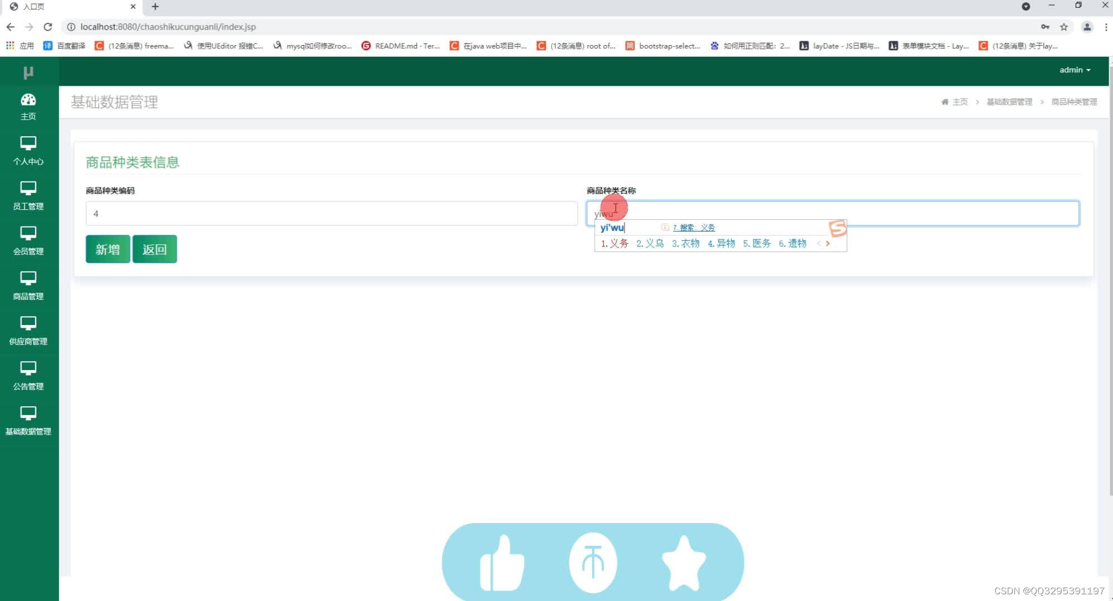Open 供应商管理 in the sidebar
1113x601 pixels.
(28, 331)
